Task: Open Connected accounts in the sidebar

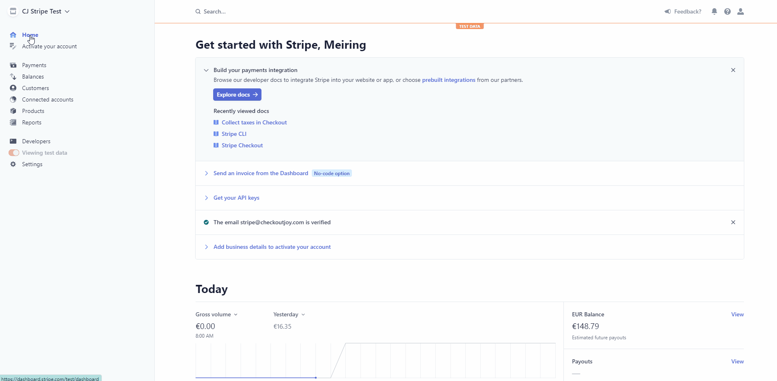Action: point(48,99)
